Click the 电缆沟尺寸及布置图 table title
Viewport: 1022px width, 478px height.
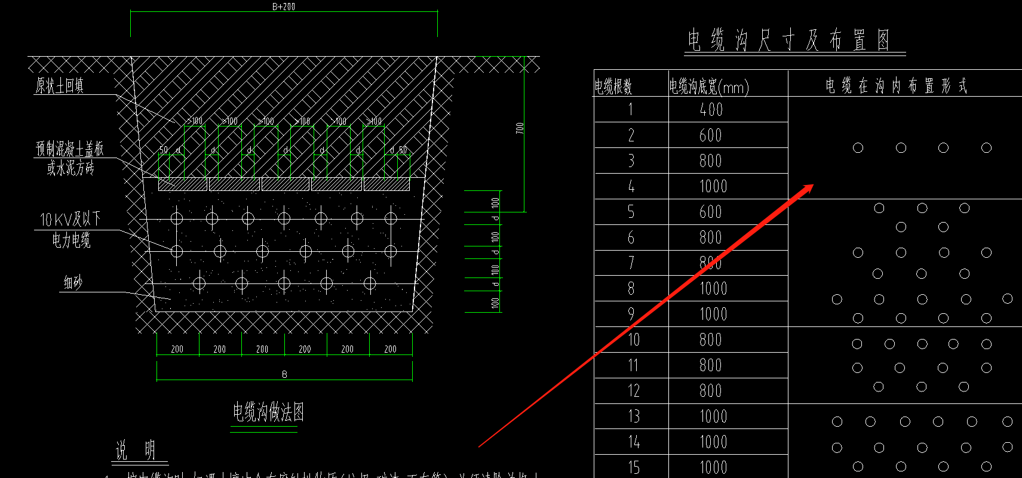coord(789,40)
